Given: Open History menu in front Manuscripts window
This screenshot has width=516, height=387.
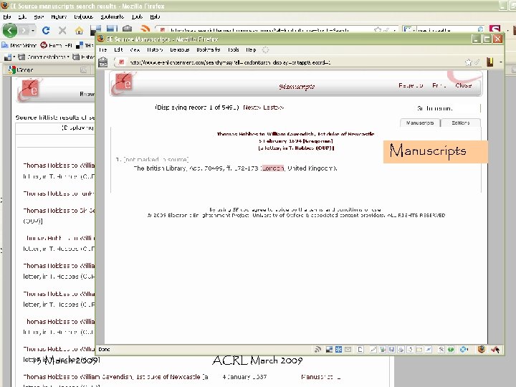Looking at the screenshot, I should coord(155,49).
